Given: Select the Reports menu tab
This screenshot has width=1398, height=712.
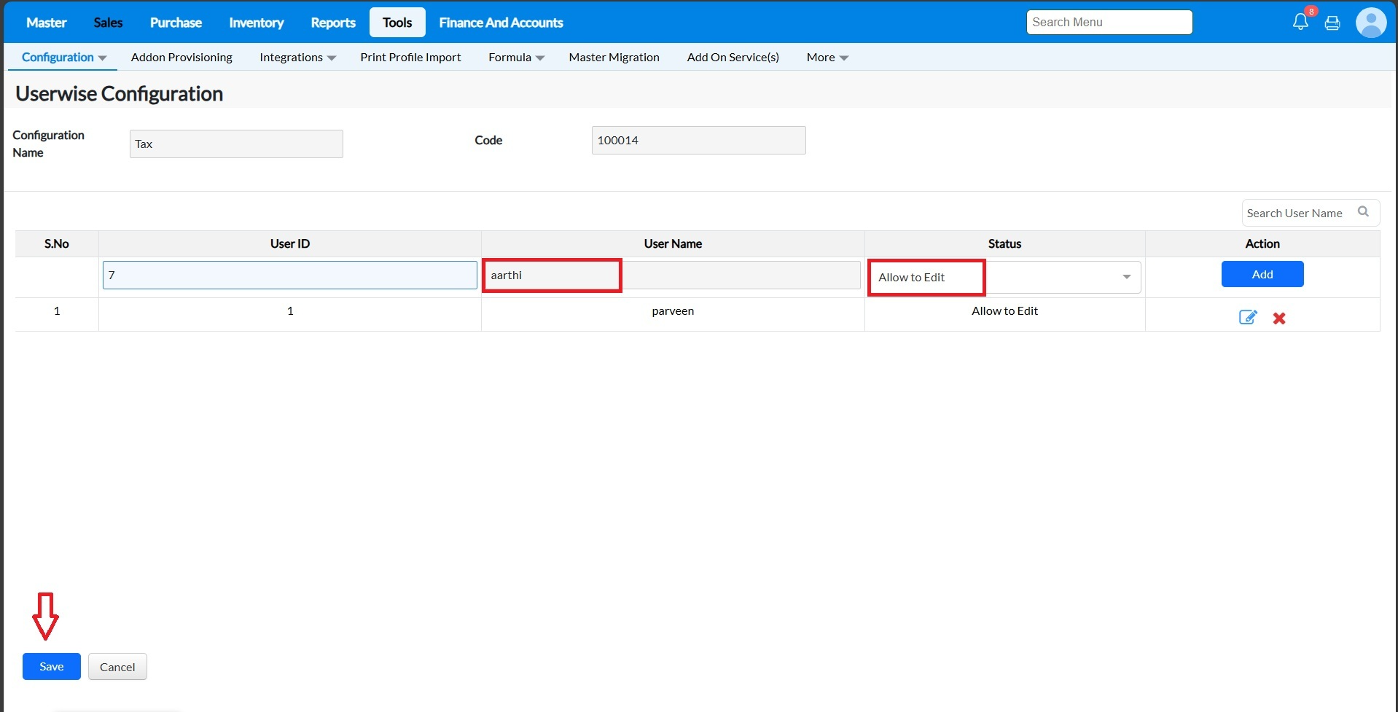Looking at the screenshot, I should (x=333, y=23).
